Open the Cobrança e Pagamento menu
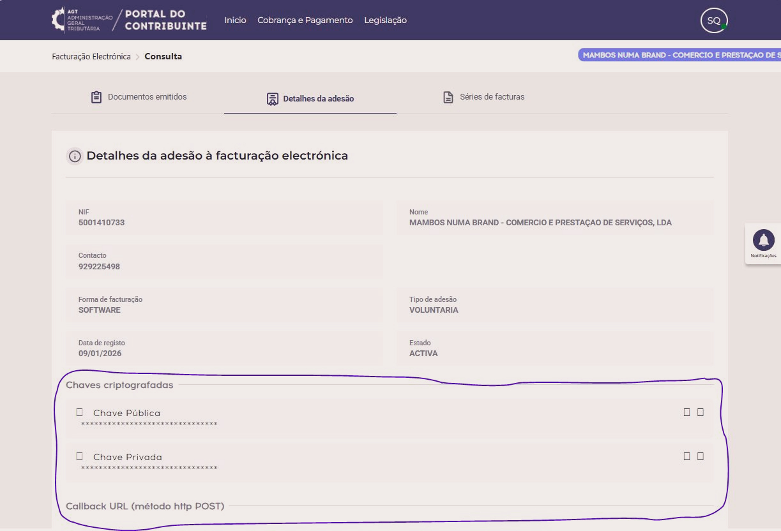781x531 pixels. [305, 20]
